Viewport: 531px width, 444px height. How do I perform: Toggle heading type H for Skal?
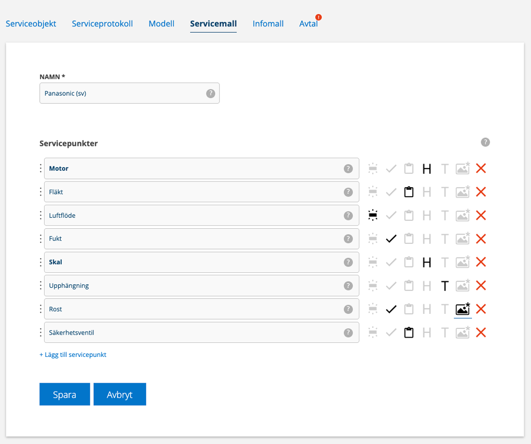[427, 262]
